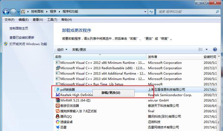Click the Realtek High Definition icon
This screenshot has width=223, height=131.
58,95
